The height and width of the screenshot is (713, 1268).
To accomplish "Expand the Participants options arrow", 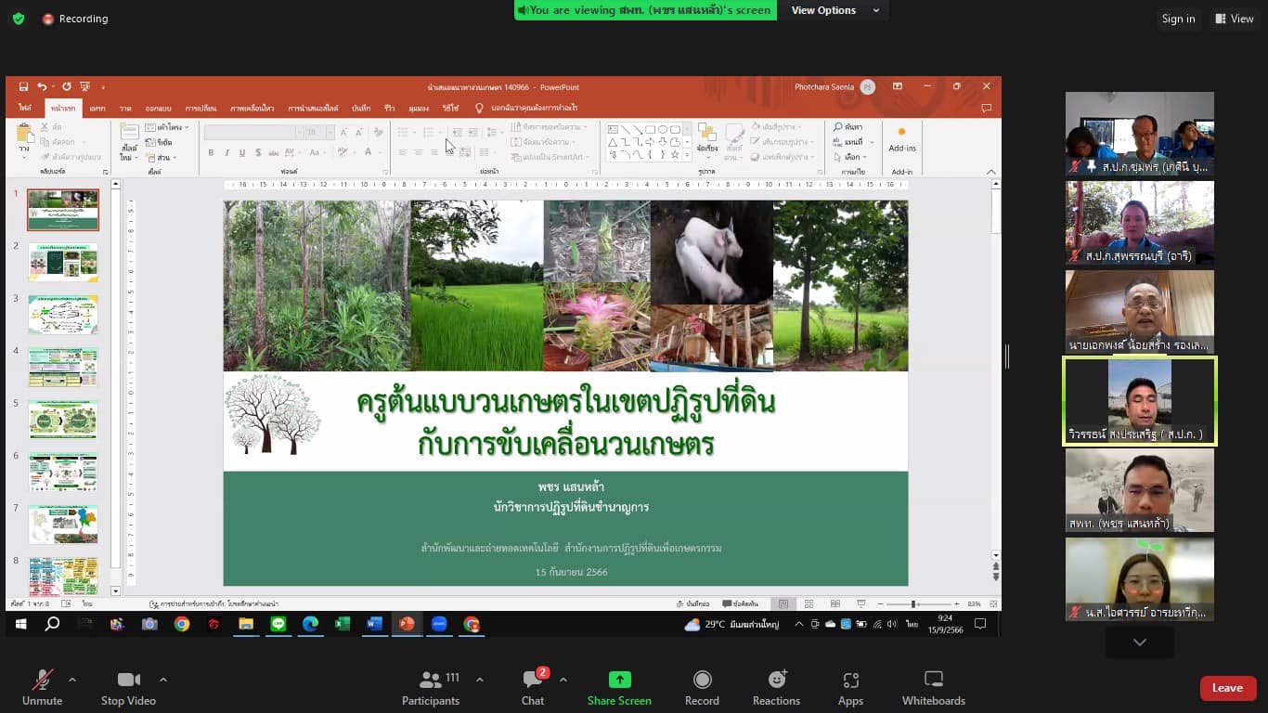I will click(480, 680).
